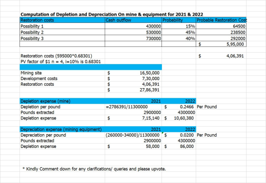Select the 27,86,391 total cost cell
266x183 pixels.
coord(150,90)
